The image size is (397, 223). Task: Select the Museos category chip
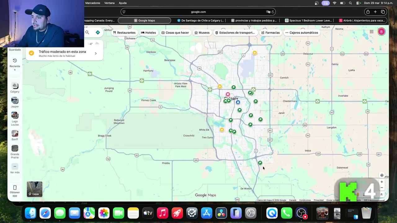(x=202, y=33)
